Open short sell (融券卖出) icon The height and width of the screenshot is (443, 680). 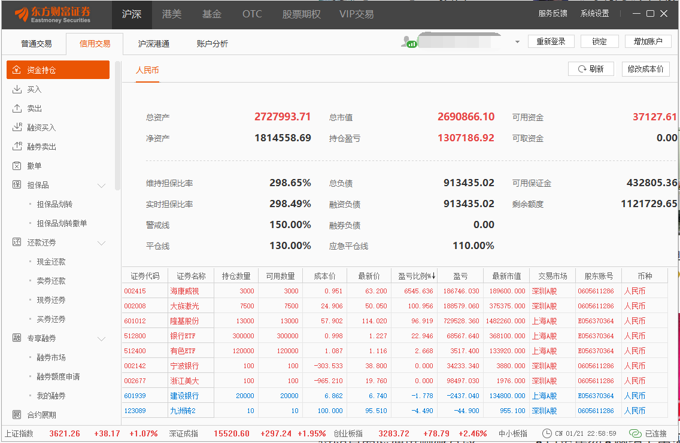click(17, 147)
